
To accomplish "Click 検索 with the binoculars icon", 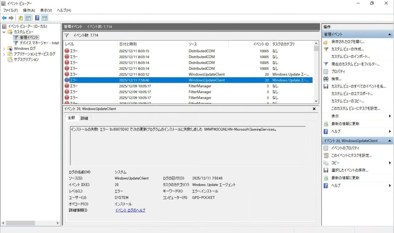I will pos(336,79).
